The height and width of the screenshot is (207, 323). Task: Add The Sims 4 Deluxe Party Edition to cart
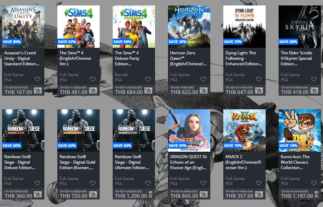coord(148,91)
